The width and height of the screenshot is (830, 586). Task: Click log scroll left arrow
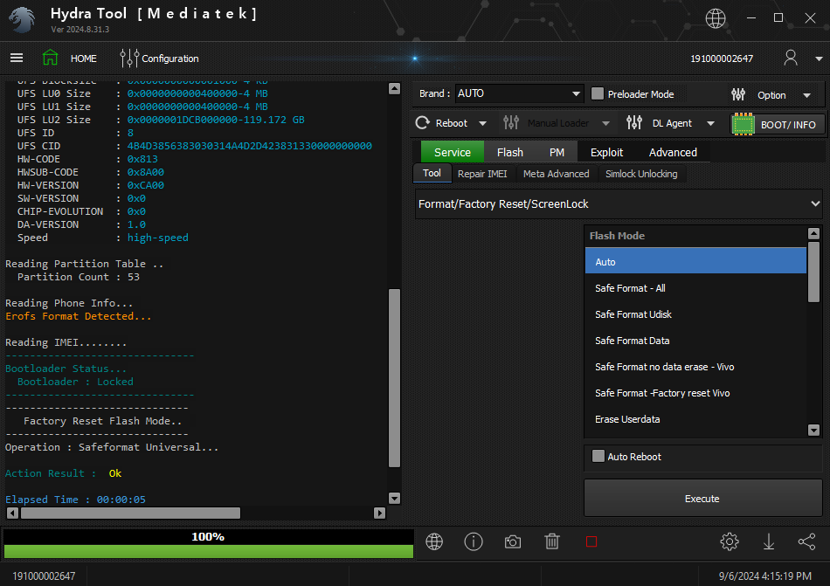(x=13, y=513)
